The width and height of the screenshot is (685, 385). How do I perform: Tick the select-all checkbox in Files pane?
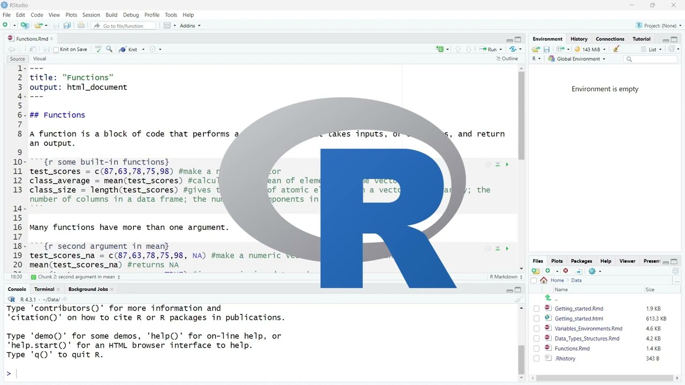pos(534,280)
